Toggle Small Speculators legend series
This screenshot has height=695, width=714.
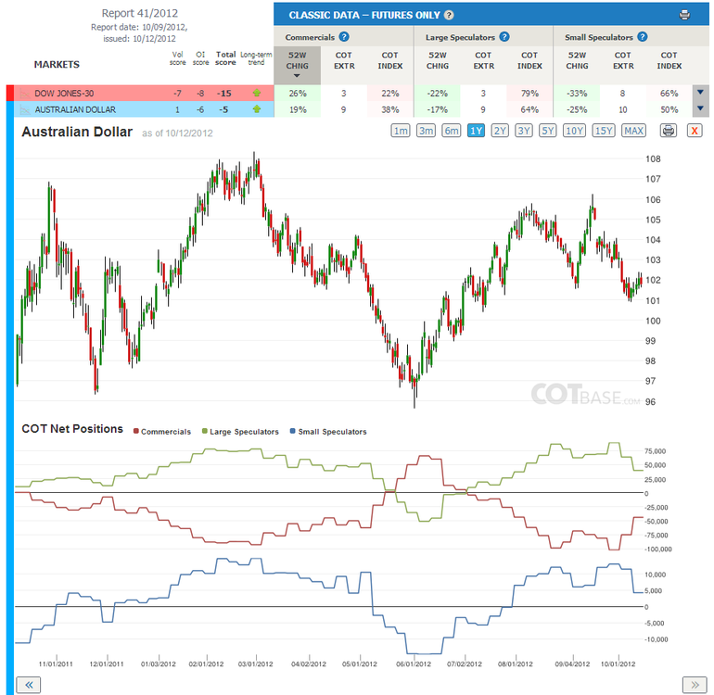tap(328, 432)
